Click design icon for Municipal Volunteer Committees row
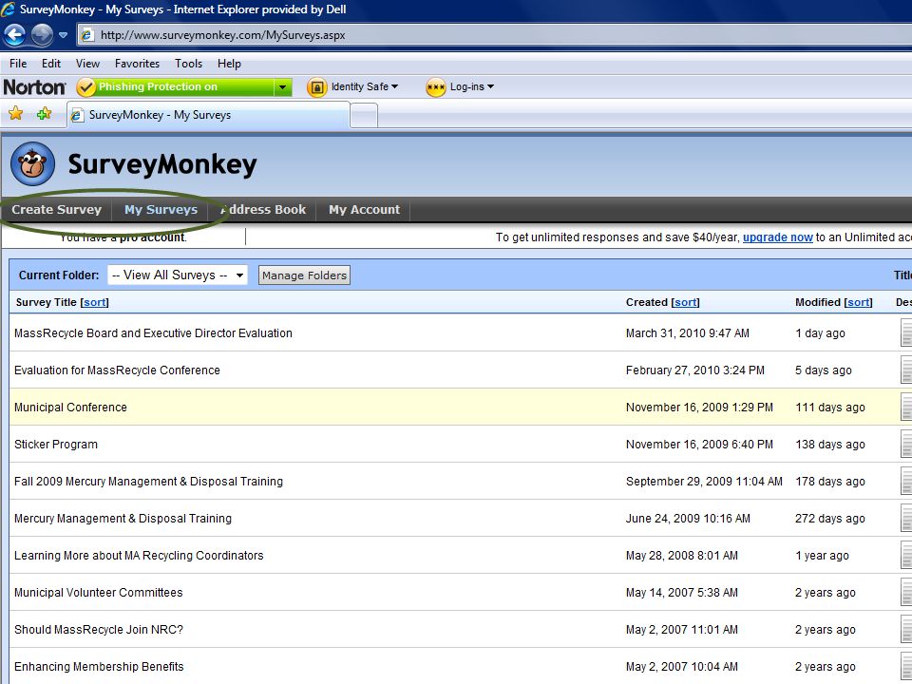Screen dimensions: 912x684 (x=906, y=593)
